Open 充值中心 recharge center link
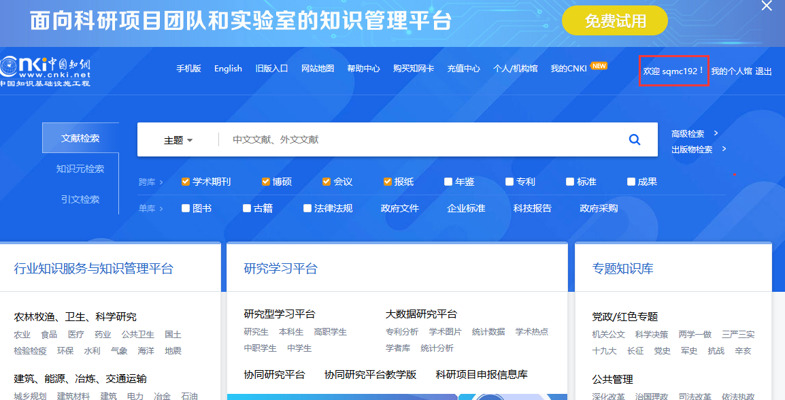Image resolution: width=785 pixels, height=400 pixels. click(x=463, y=68)
